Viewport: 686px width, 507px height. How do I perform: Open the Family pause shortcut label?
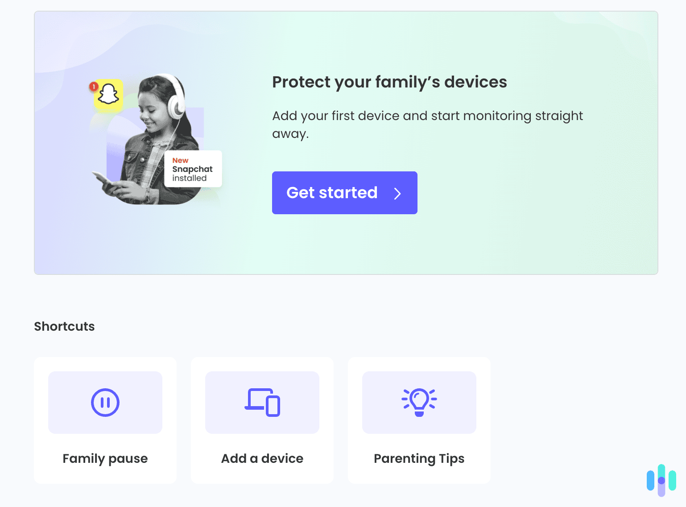(x=105, y=458)
